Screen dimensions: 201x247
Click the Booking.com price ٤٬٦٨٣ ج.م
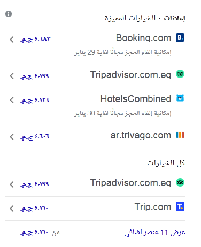click(x=35, y=40)
